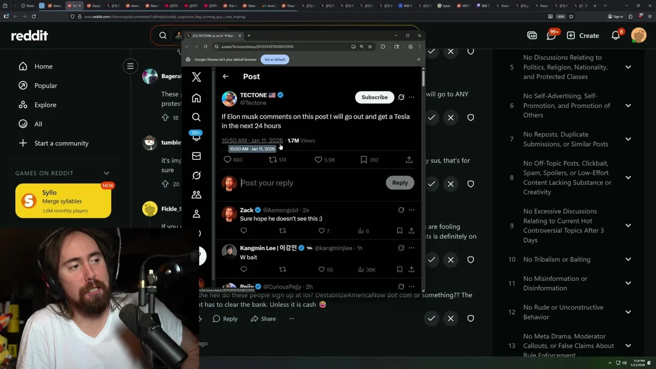Click the Reply button beside reply field
This screenshot has height=369, width=656.
coord(400,183)
